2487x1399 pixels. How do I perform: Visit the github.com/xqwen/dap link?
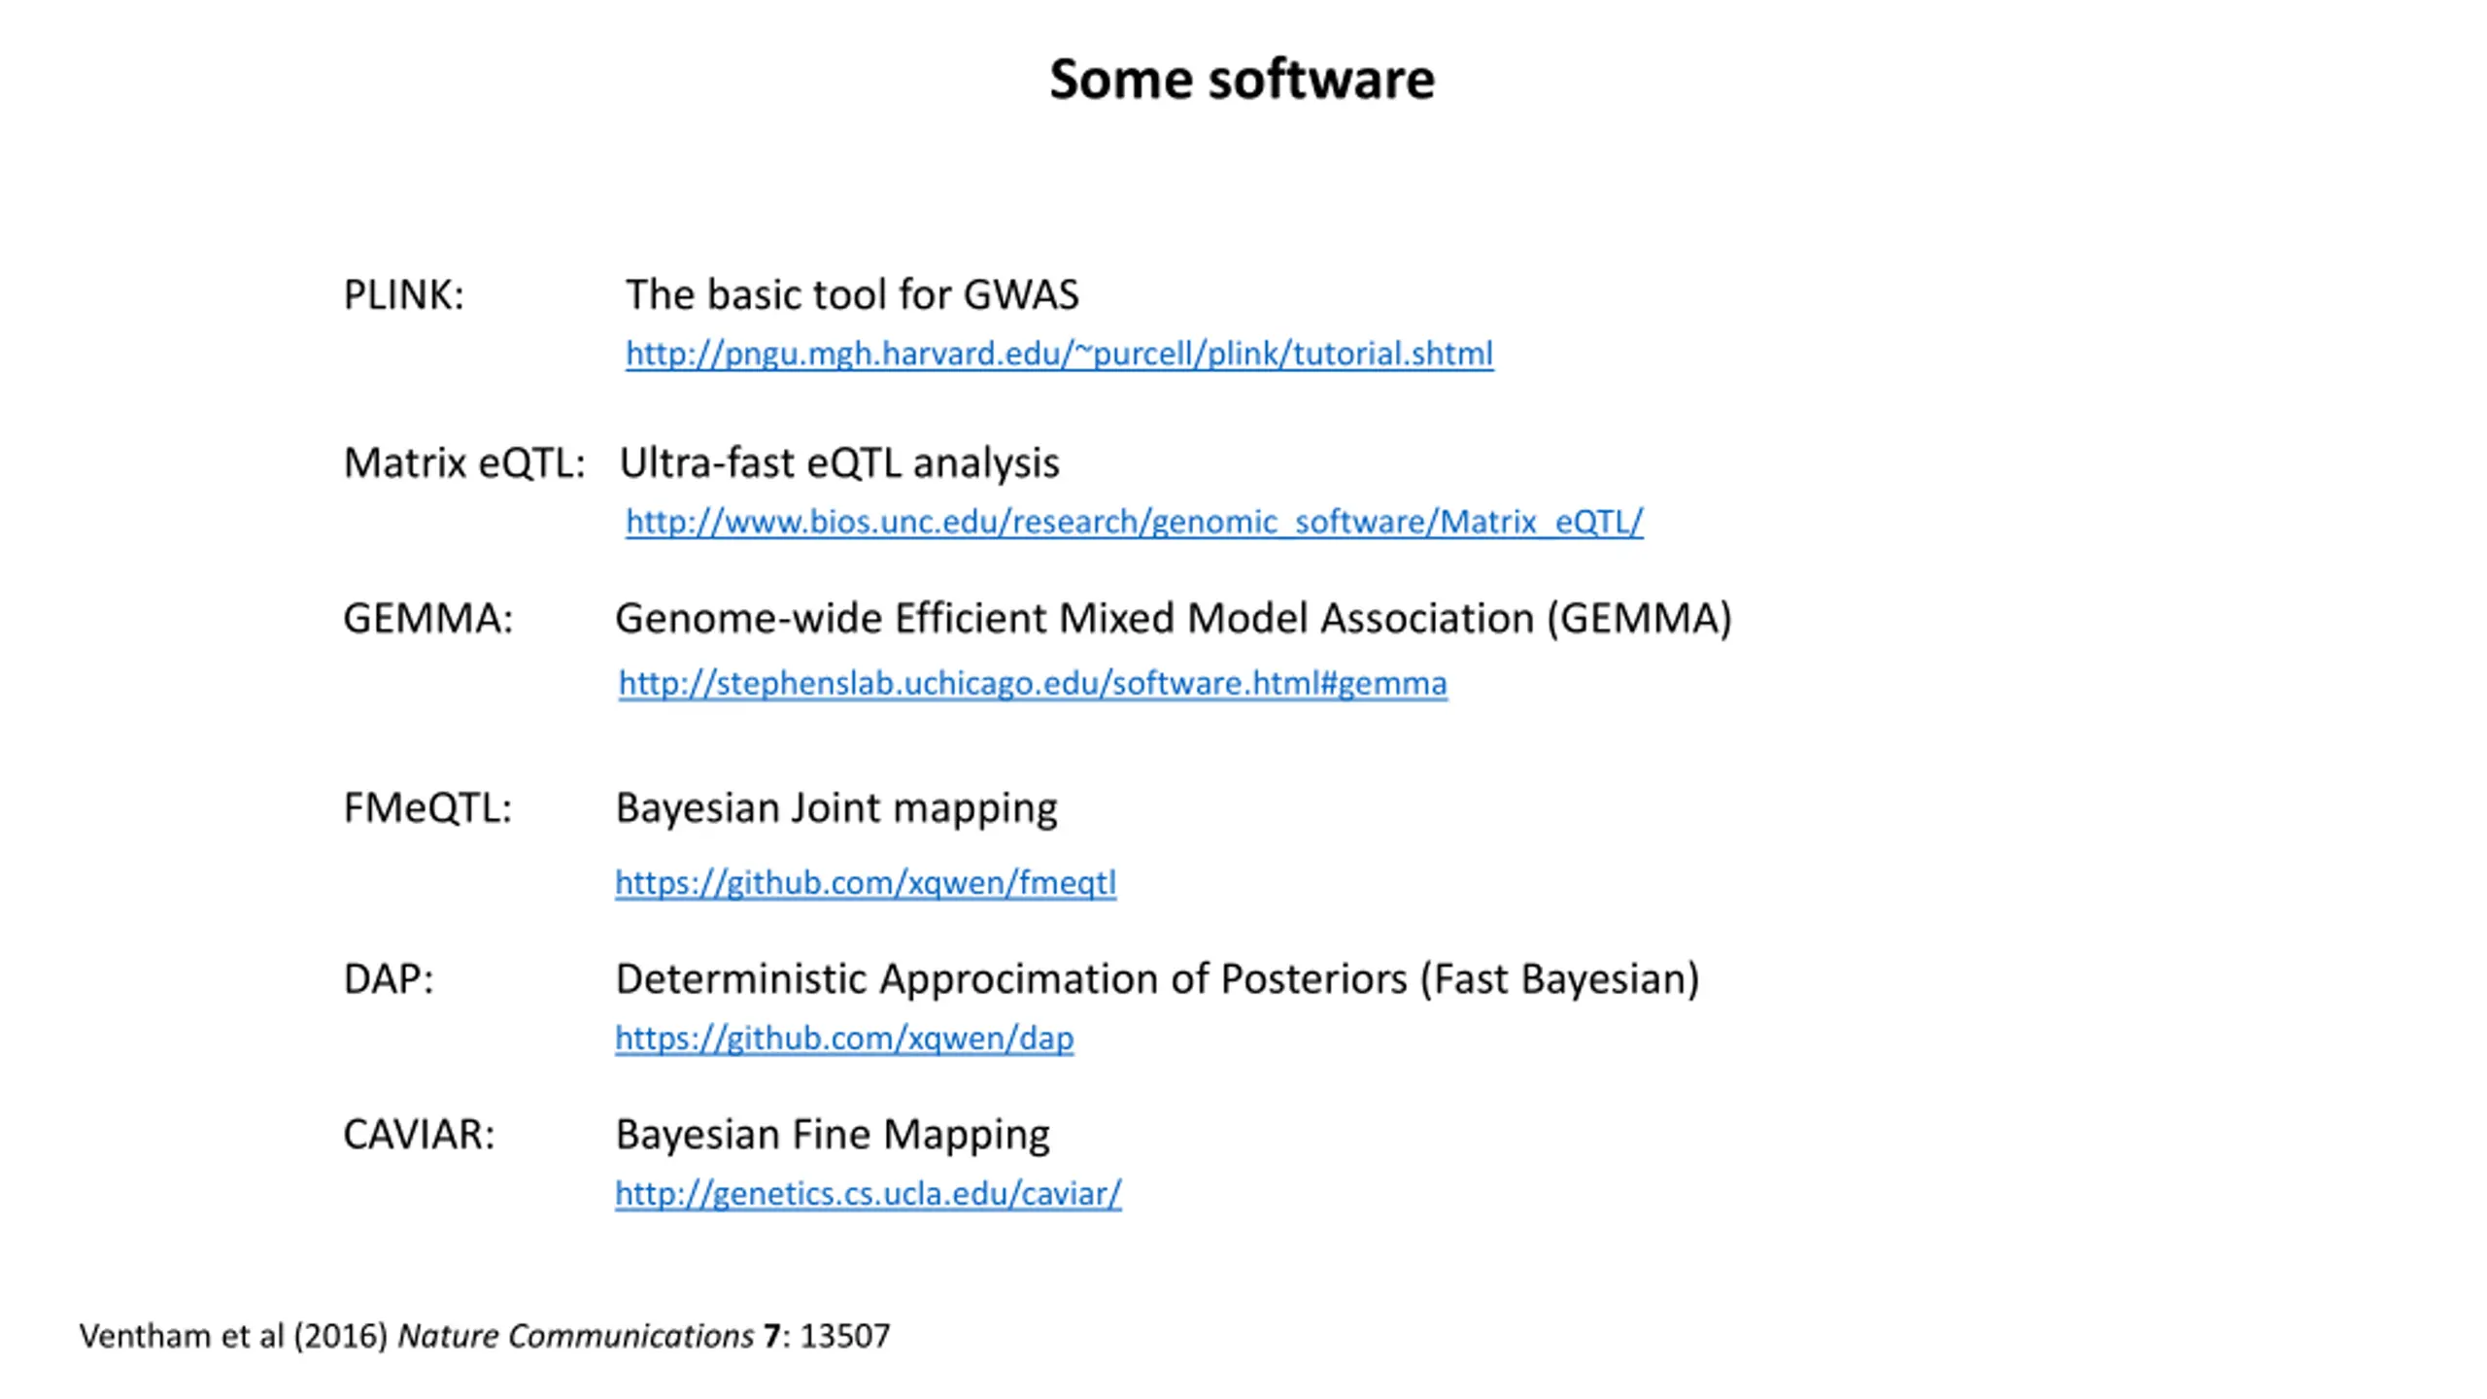844,1038
